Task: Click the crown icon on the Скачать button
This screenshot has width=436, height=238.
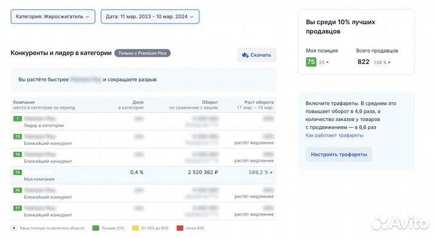Action: [x=245, y=55]
